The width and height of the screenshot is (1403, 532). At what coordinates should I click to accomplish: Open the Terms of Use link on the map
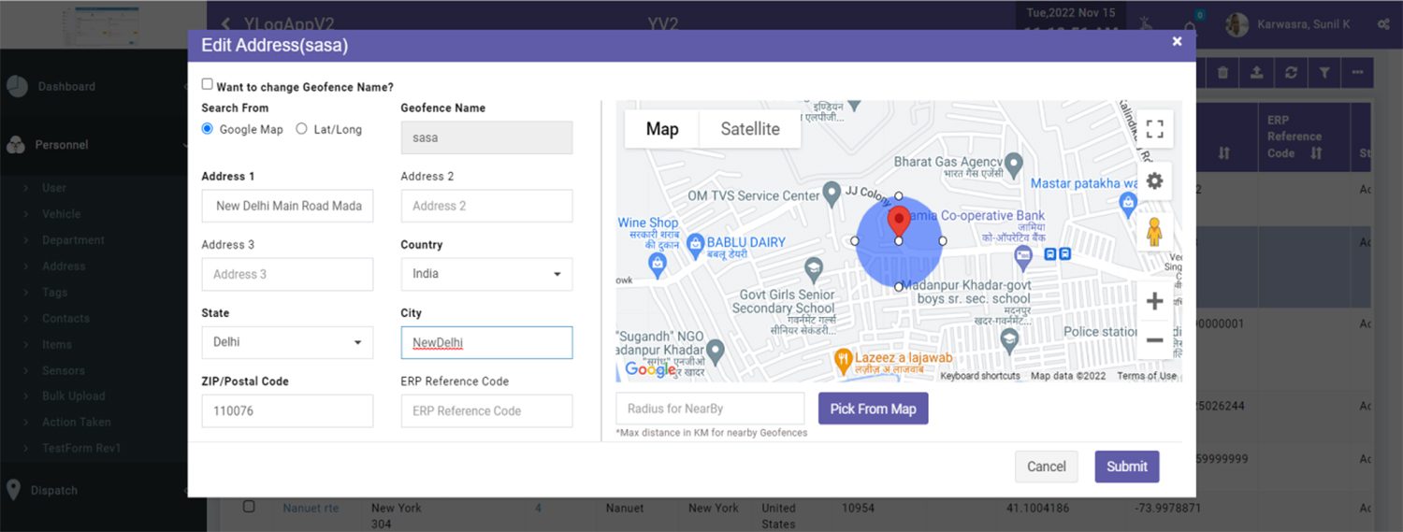coord(1147,376)
